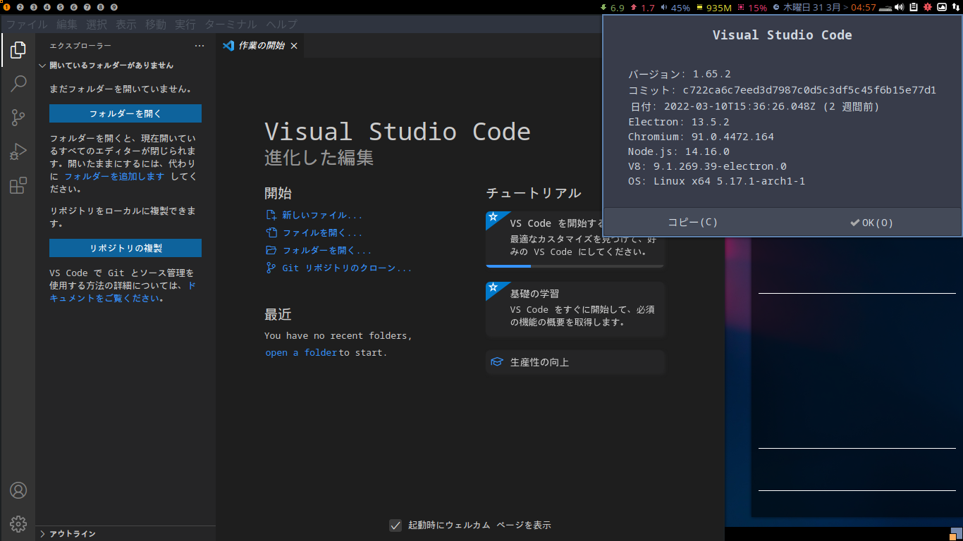Close the 作業の開始 tab
963x541 pixels.
point(294,46)
